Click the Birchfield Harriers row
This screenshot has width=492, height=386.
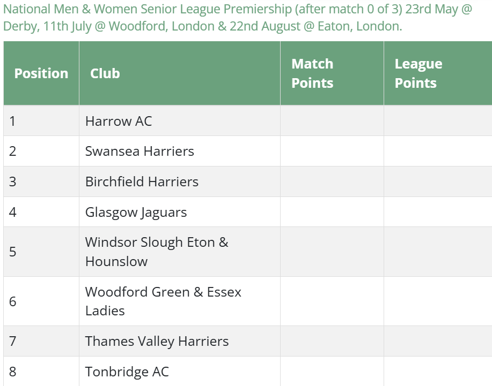[142, 181]
